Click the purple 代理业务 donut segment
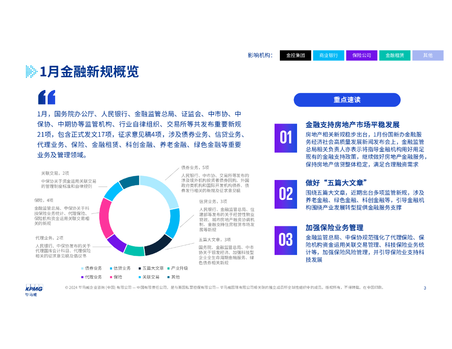Screen dimensions: 452x349 pyautogui.click(x=117, y=243)
